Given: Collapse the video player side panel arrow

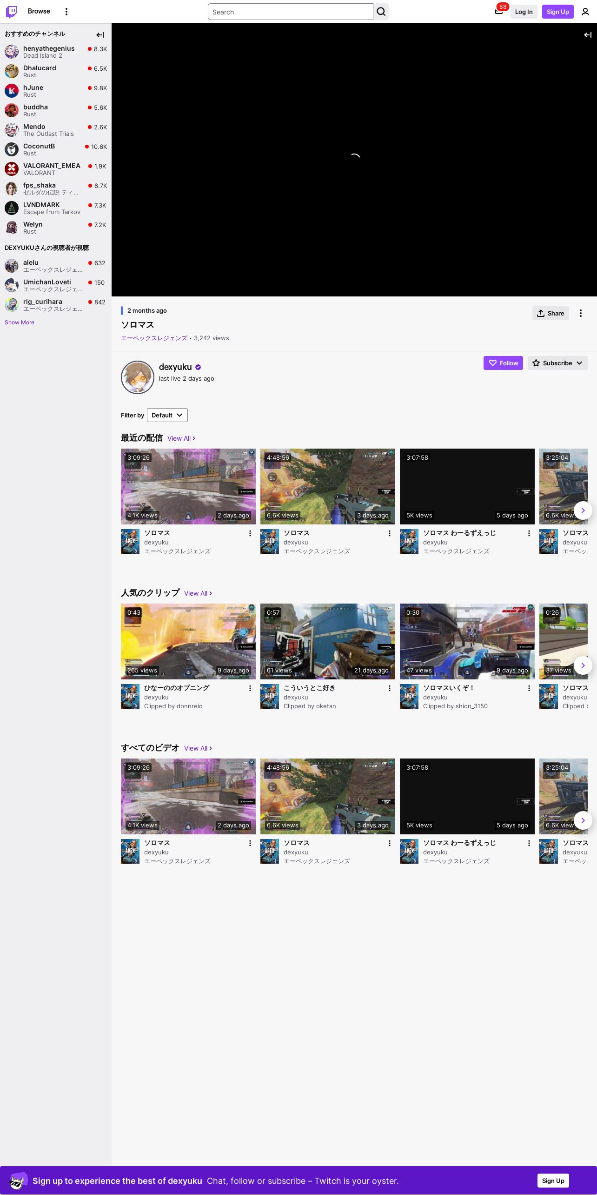Looking at the screenshot, I should pyautogui.click(x=588, y=35).
